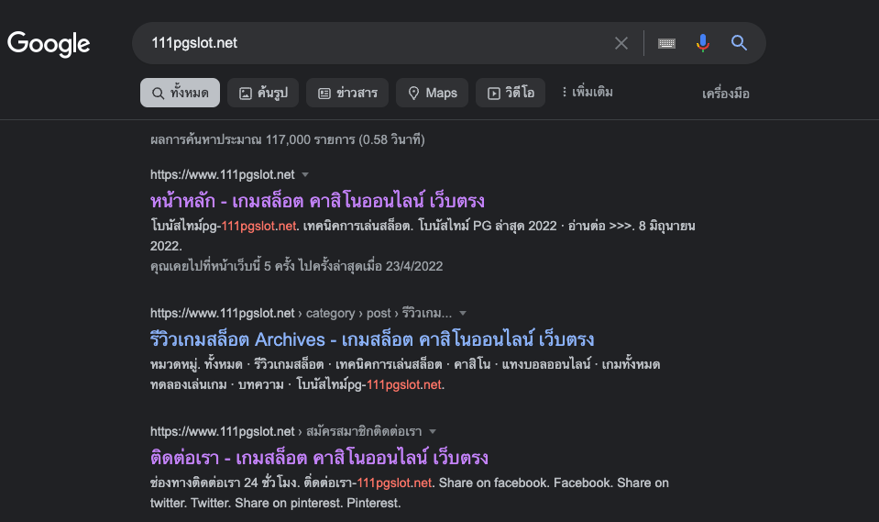Screen dimensions: 879x522
Task: Open the หน้าหลัก - เกมสล็อต result link
Action: tap(316, 201)
